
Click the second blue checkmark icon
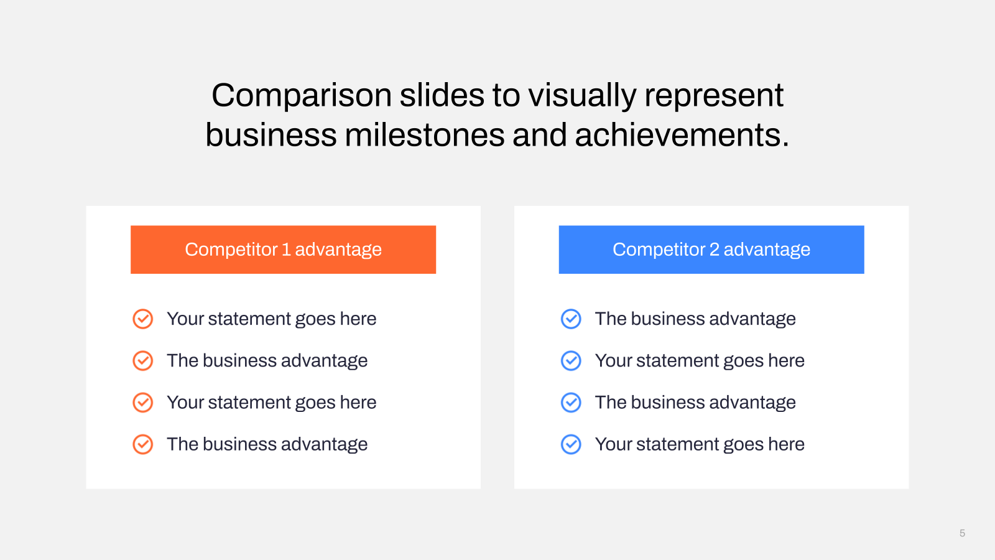pos(571,360)
